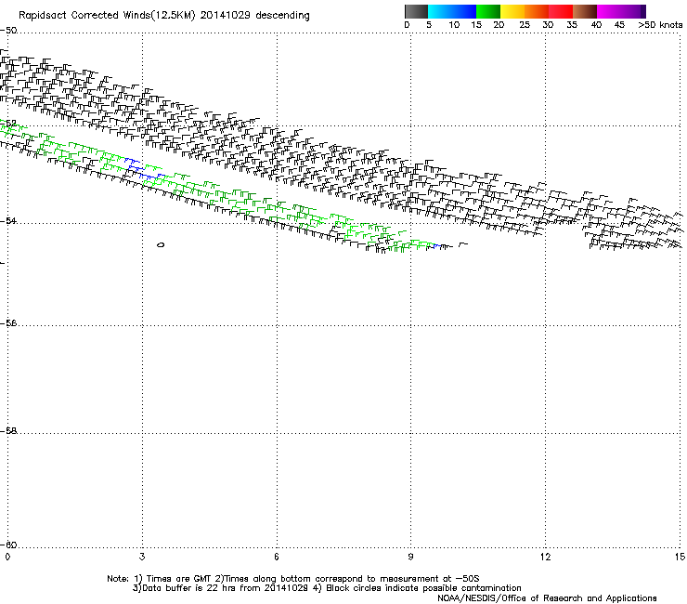Click the green 15-20 knots color band
Viewport: 687px width, 604px height.
[488, 11]
